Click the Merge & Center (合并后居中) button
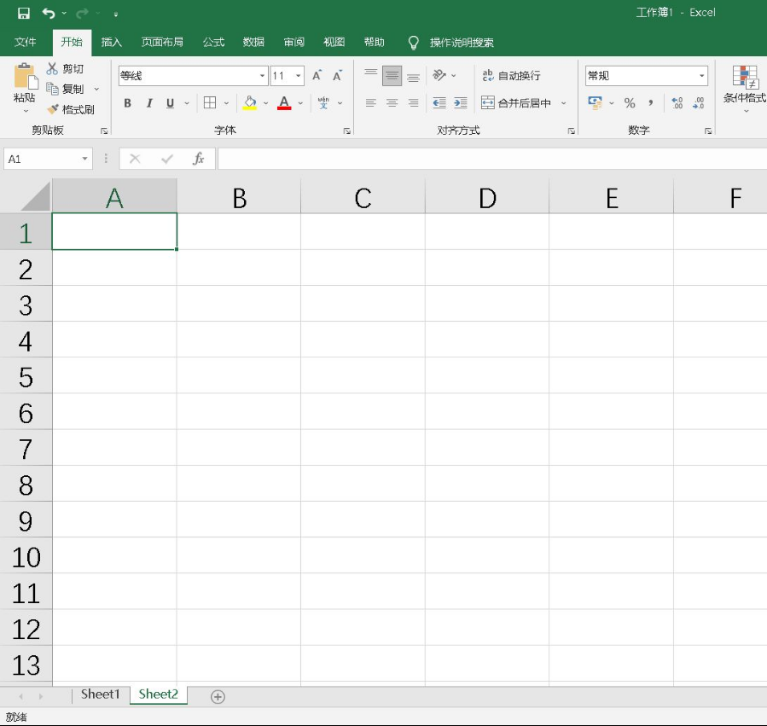Viewport: 767px width, 726px height. [x=517, y=103]
